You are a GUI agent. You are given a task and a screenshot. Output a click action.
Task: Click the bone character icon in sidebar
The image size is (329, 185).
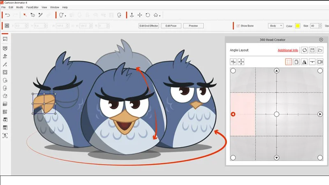pyautogui.click(x=5, y=56)
